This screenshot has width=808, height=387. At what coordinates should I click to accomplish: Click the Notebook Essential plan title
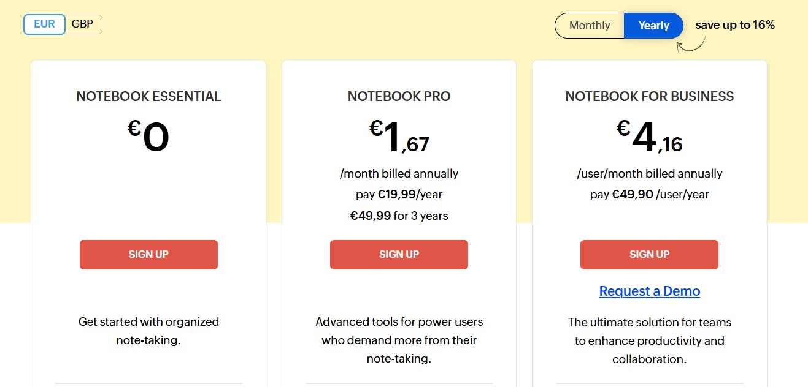148,96
